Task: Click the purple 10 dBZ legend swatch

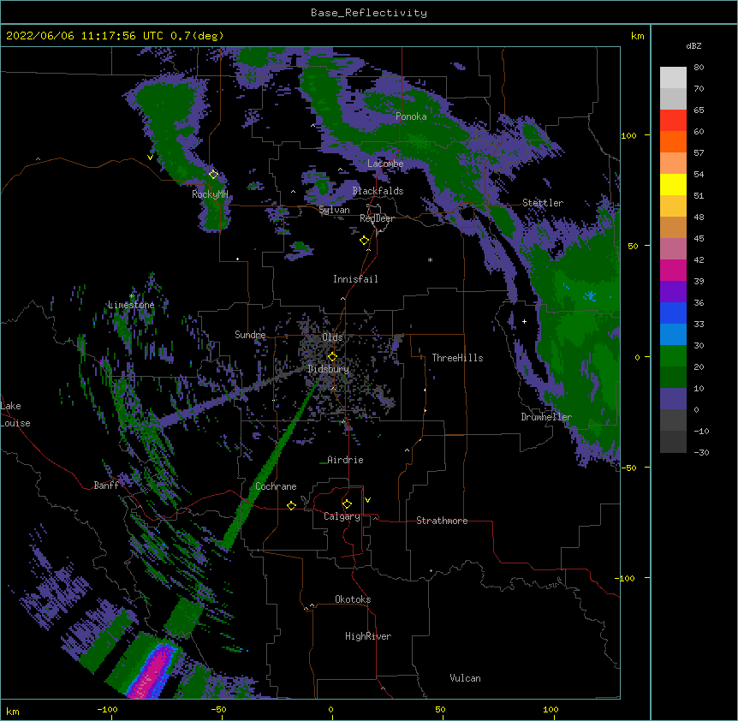Action: tap(673, 399)
